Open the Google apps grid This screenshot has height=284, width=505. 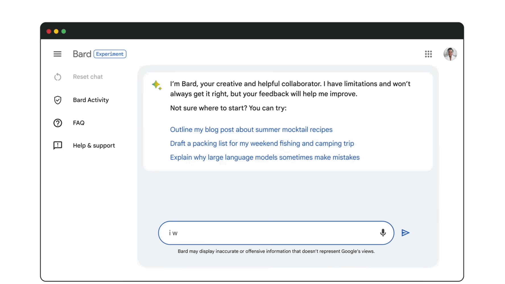point(429,54)
